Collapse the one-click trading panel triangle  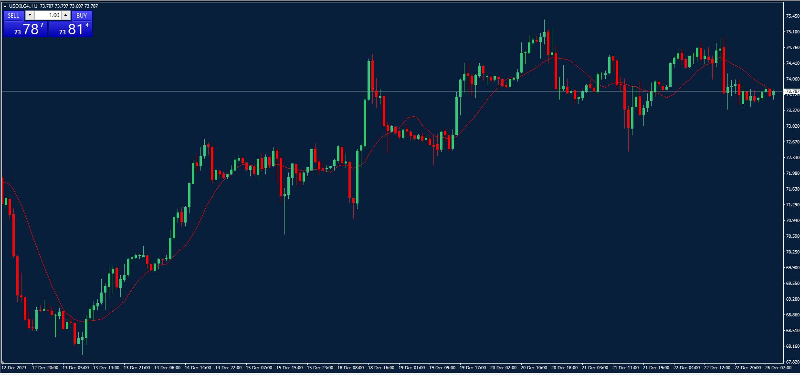5,6
